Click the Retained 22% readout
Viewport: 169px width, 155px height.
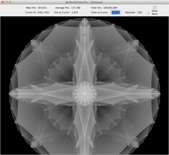pyautogui.click(x=139, y=12)
